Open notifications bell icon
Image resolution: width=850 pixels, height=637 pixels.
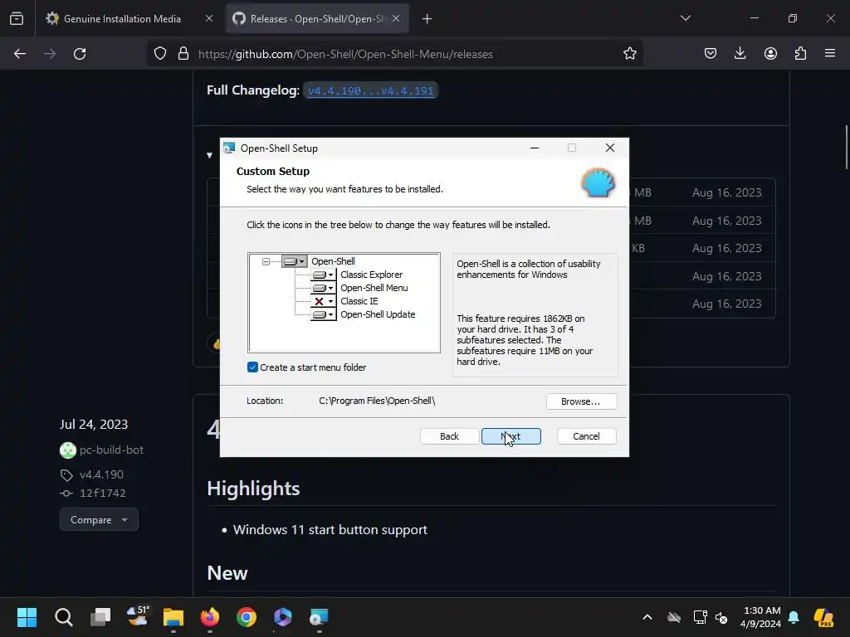coord(794,617)
